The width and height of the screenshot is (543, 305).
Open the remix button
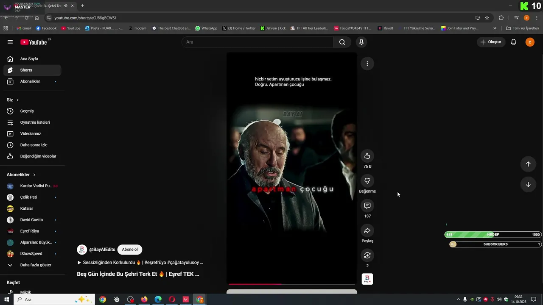point(367,255)
